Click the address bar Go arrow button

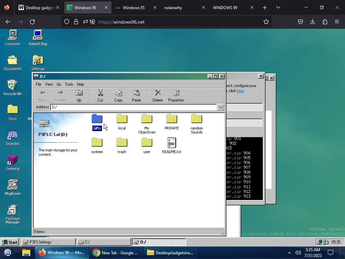[x=220, y=107]
